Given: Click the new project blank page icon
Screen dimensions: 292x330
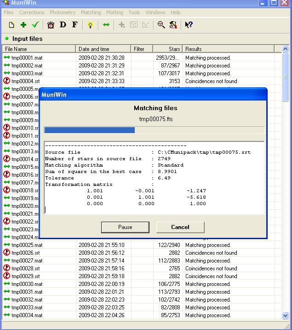Looking at the screenshot, I should tap(11, 25).
